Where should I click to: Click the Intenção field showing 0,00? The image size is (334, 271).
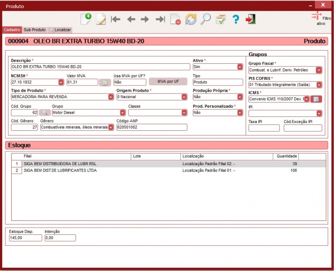[60, 238]
